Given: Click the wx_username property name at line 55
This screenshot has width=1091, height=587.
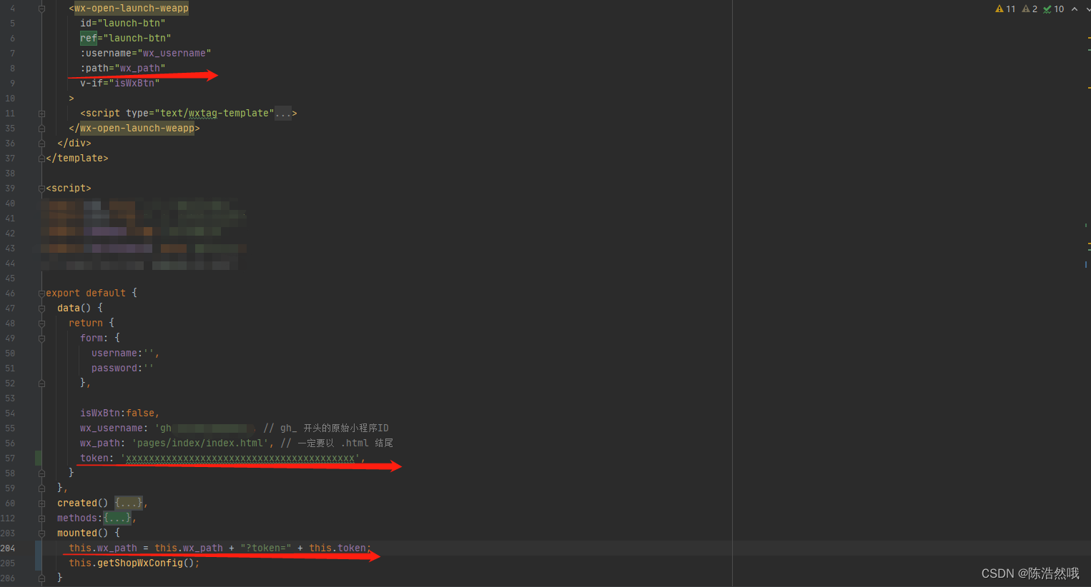Looking at the screenshot, I should [x=112, y=428].
